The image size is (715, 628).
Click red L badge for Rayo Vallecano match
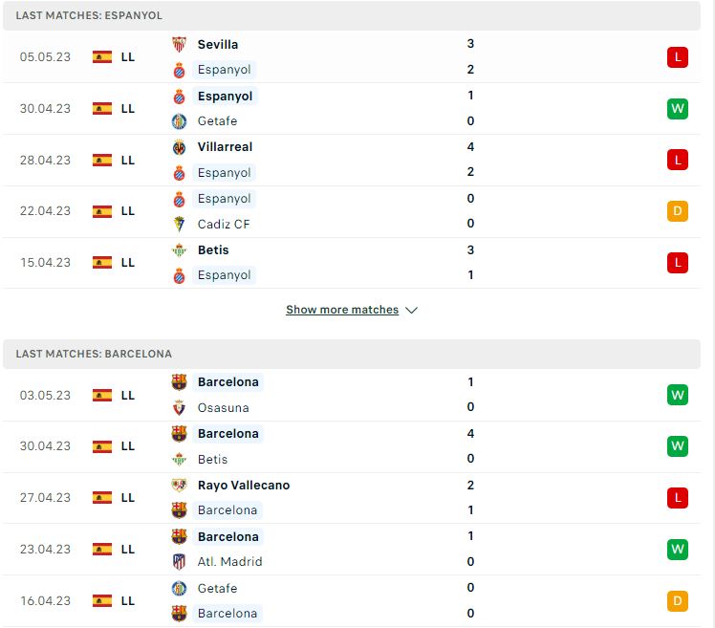677,498
